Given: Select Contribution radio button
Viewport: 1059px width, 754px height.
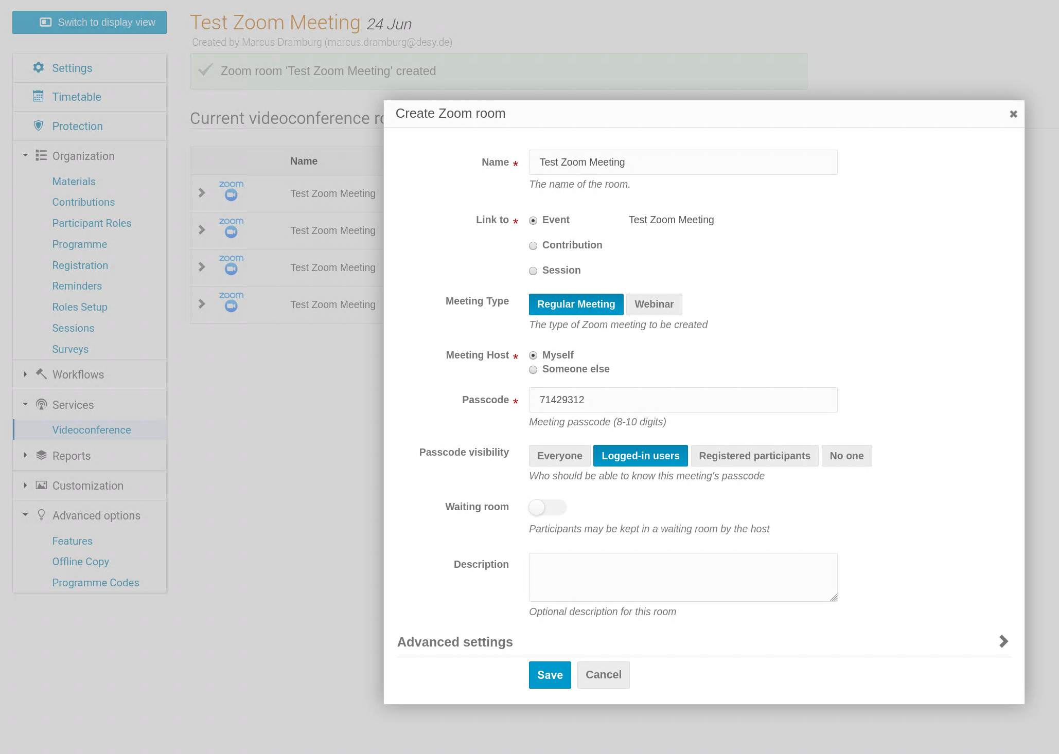Looking at the screenshot, I should tap(533, 246).
